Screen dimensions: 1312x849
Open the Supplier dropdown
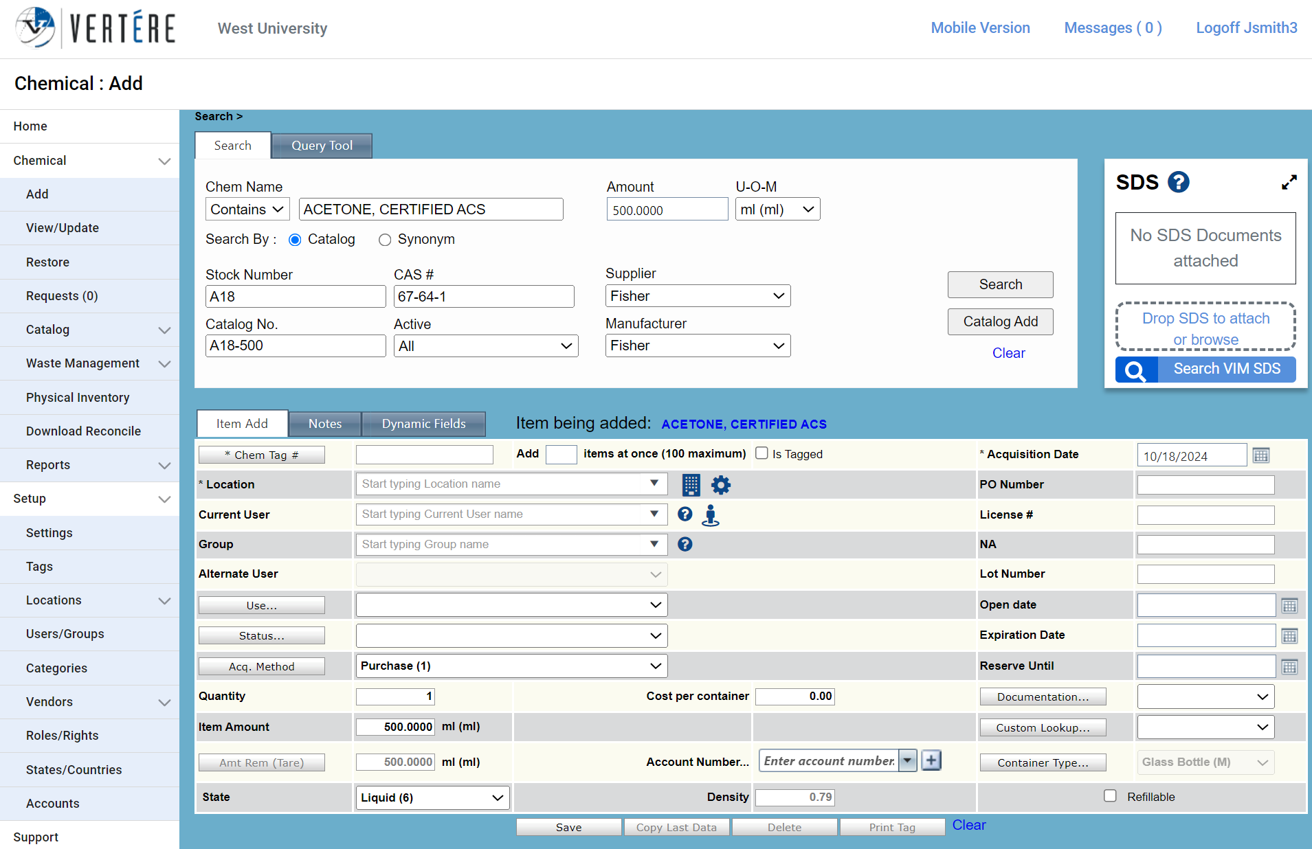point(697,296)
